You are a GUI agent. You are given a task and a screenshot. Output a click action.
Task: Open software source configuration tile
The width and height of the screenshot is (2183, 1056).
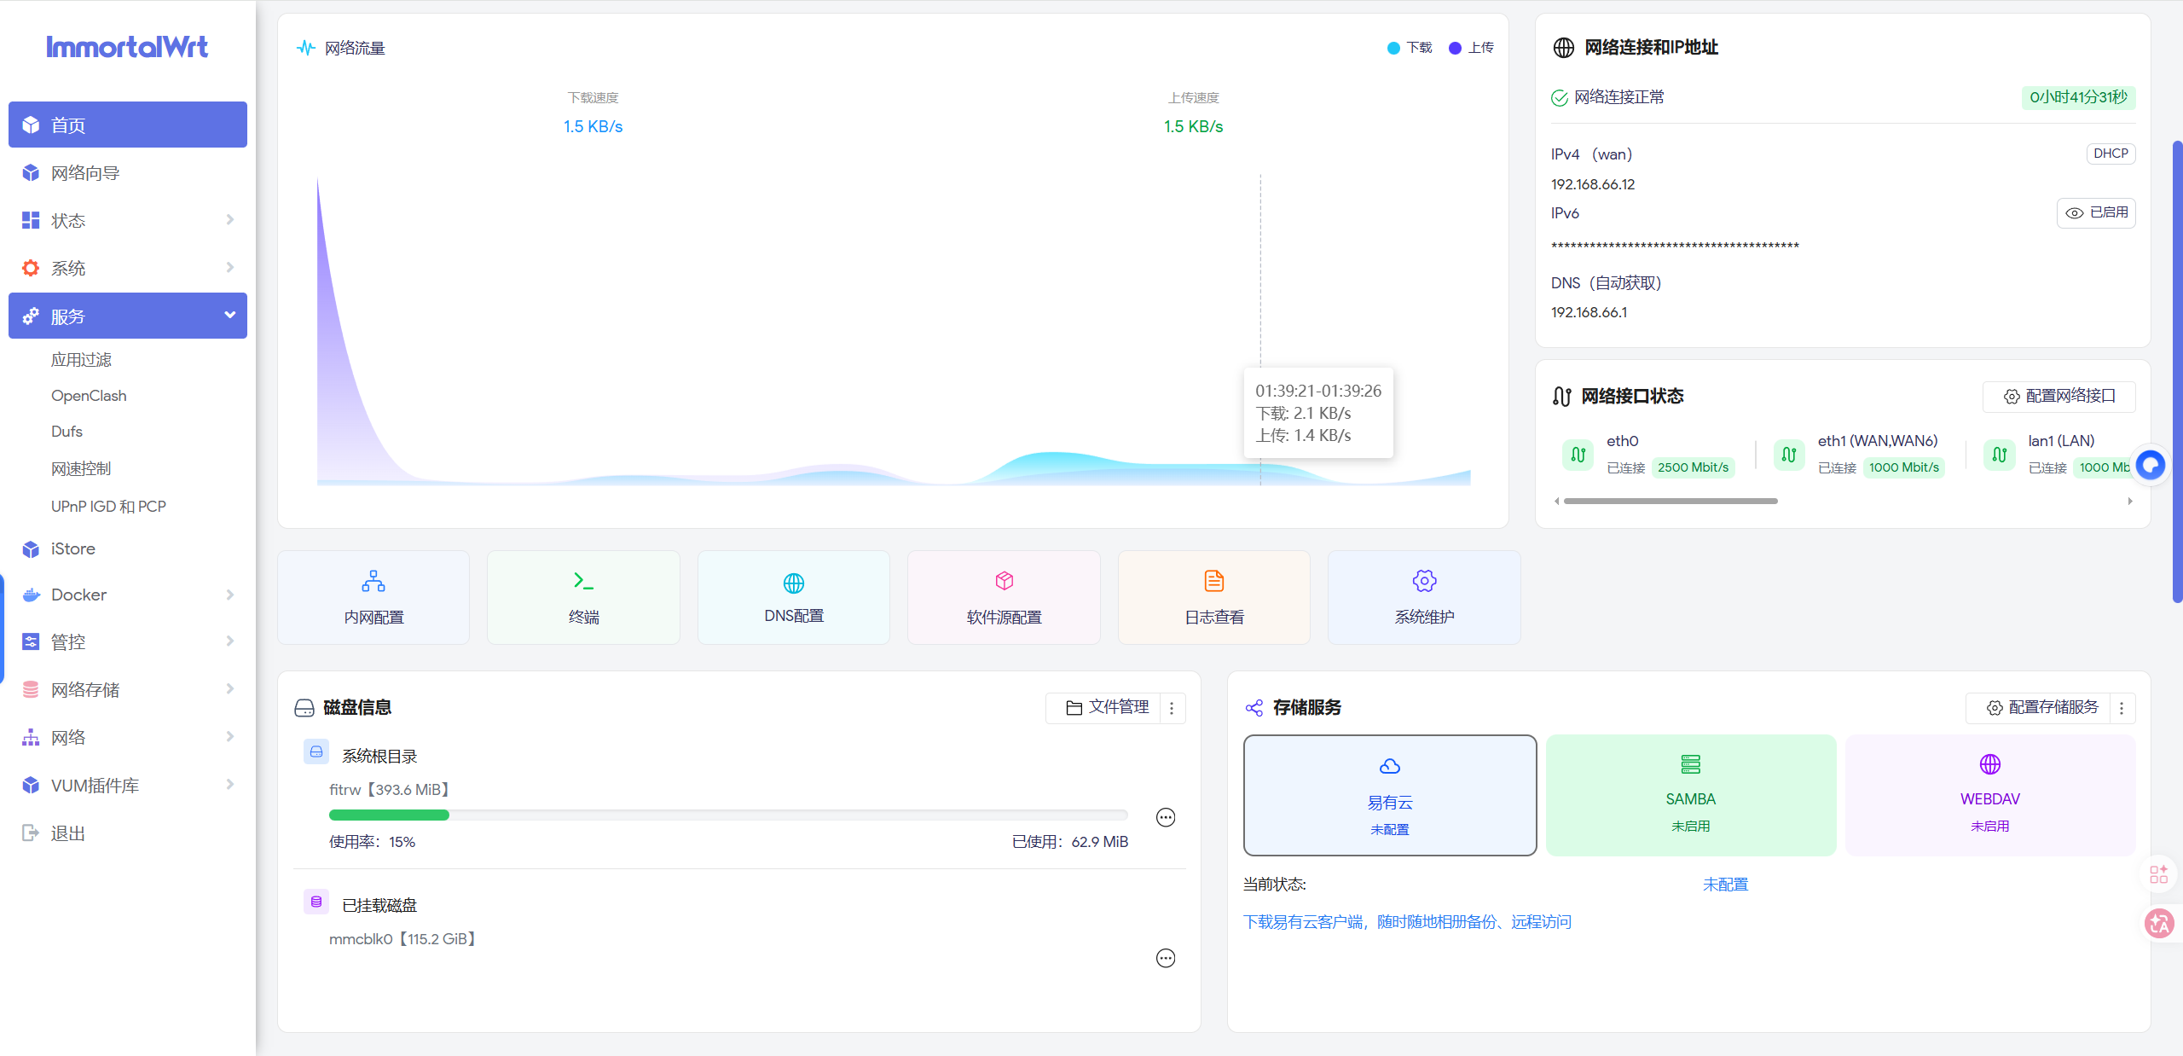tap(1004, 597)
